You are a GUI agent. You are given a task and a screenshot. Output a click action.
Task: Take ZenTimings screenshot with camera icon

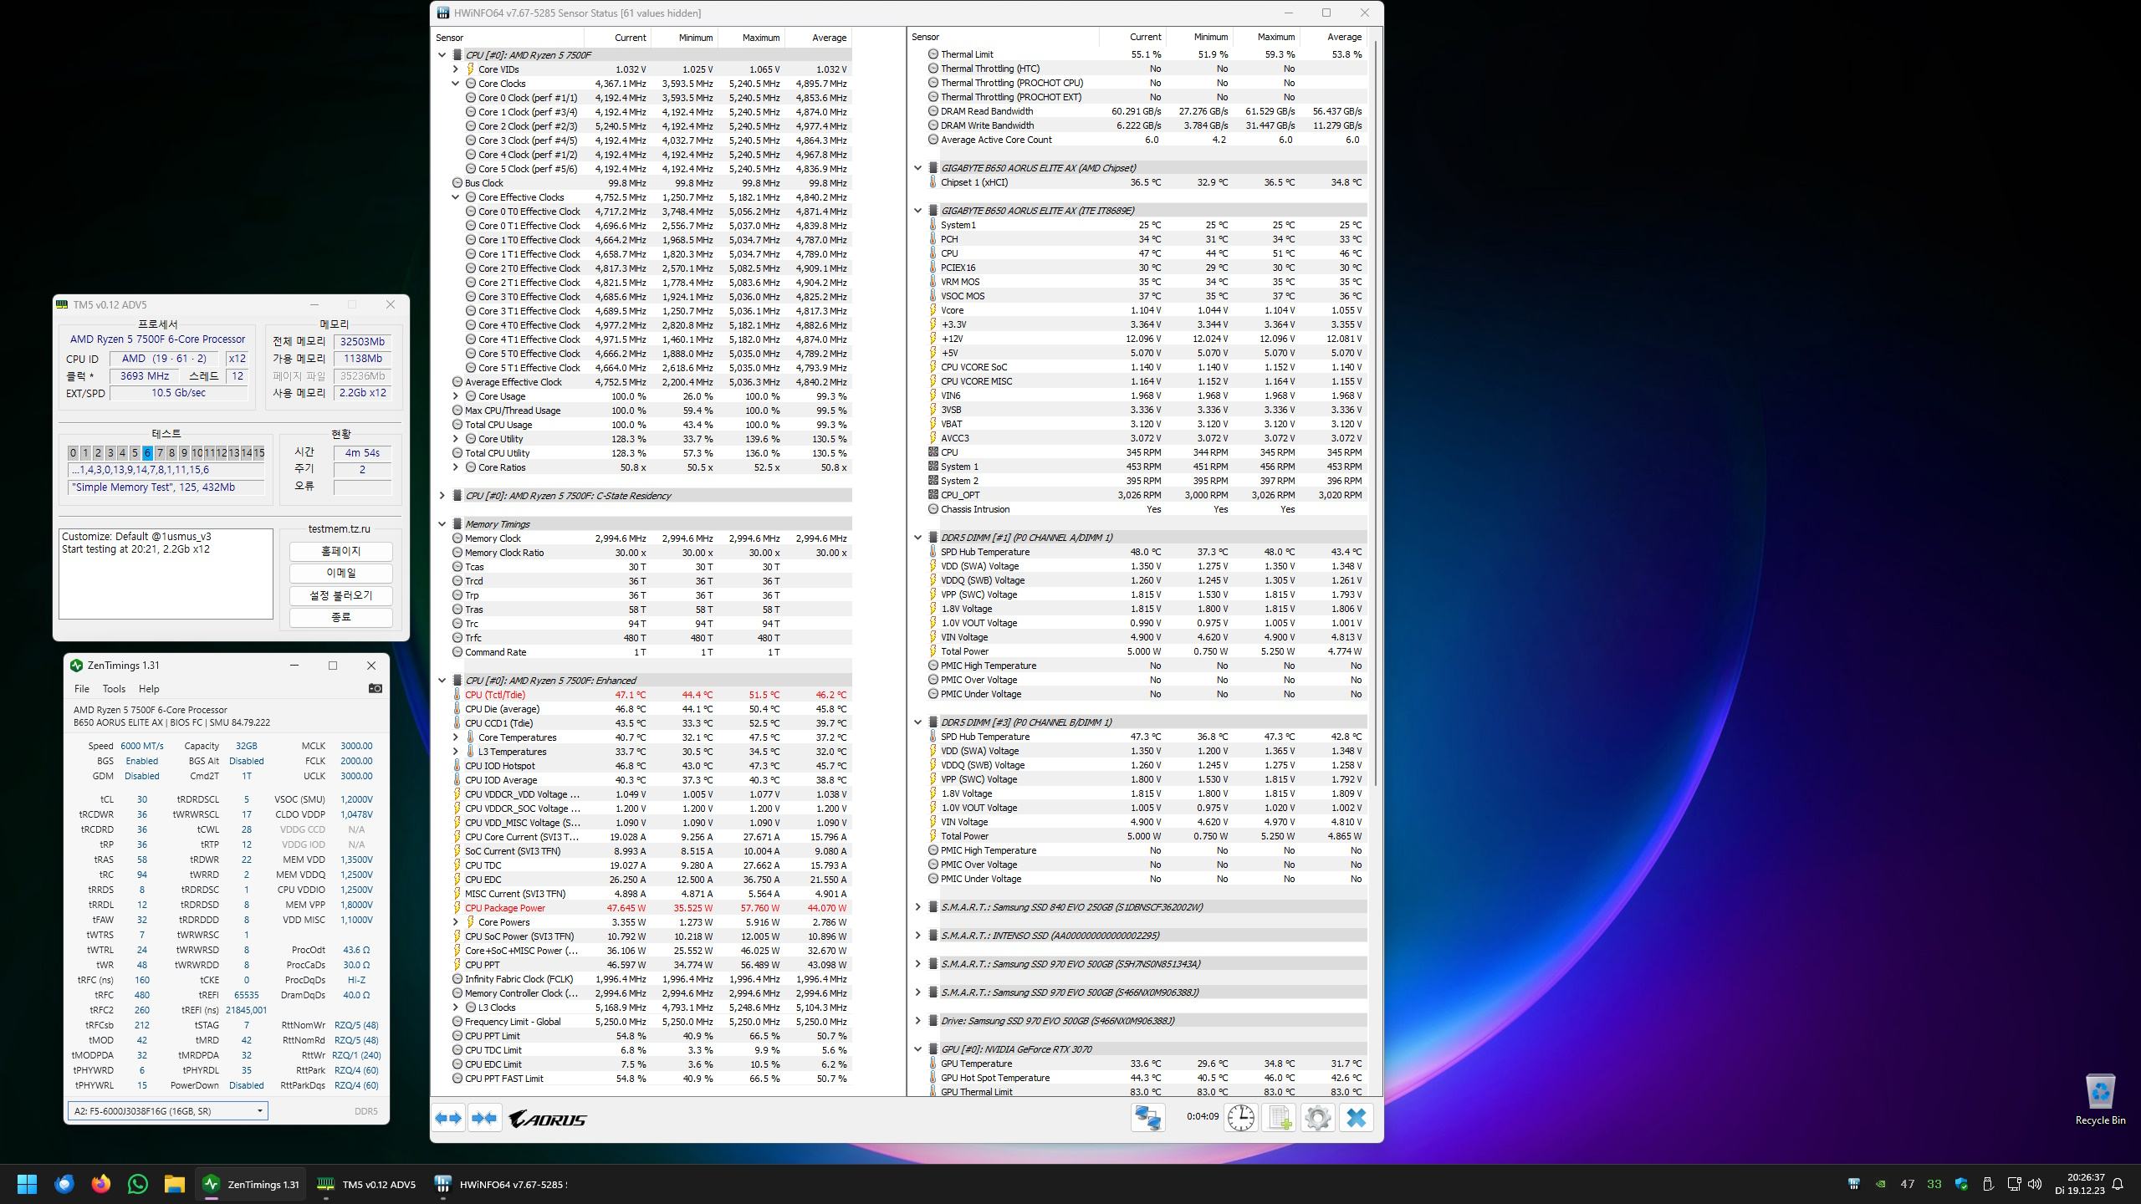(x=376, y=688)
